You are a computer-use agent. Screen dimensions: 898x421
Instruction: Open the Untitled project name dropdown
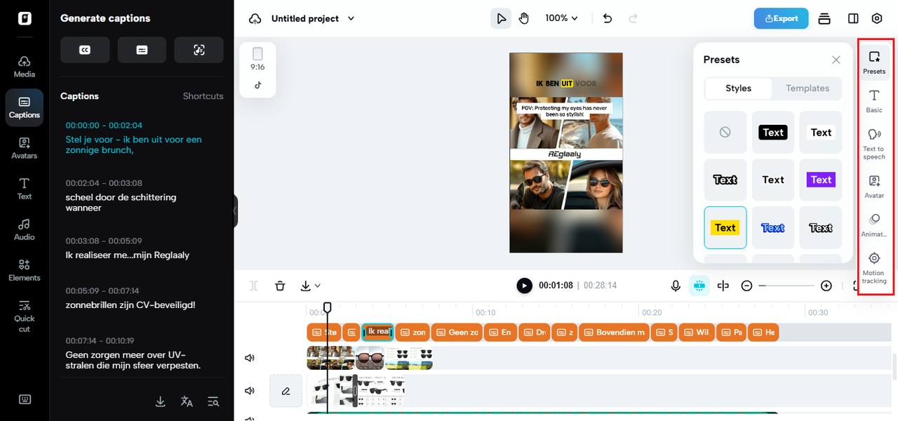[313, 18]
